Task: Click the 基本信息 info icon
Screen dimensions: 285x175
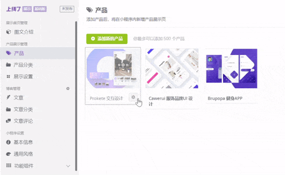Action: pos(8,142)
